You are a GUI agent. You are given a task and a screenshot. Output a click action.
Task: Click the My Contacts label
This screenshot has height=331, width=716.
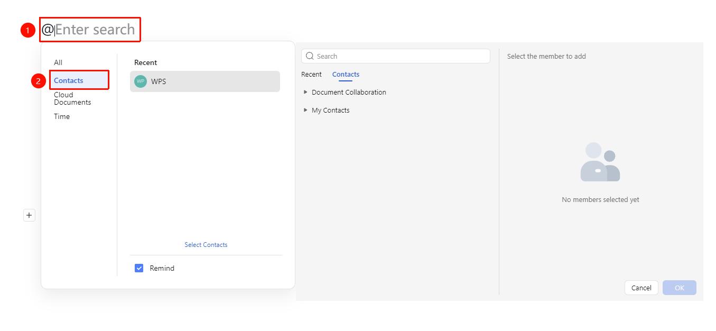(x=331, y=110)
